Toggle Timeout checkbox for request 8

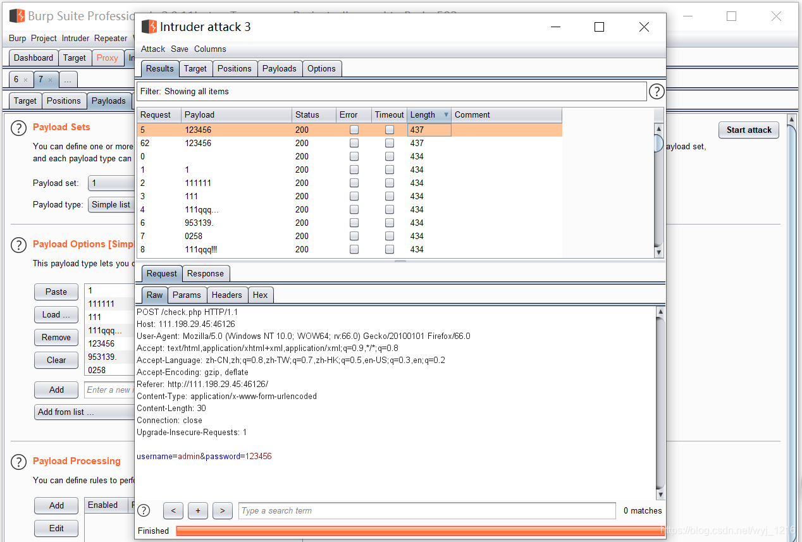[x=390, y=249]
